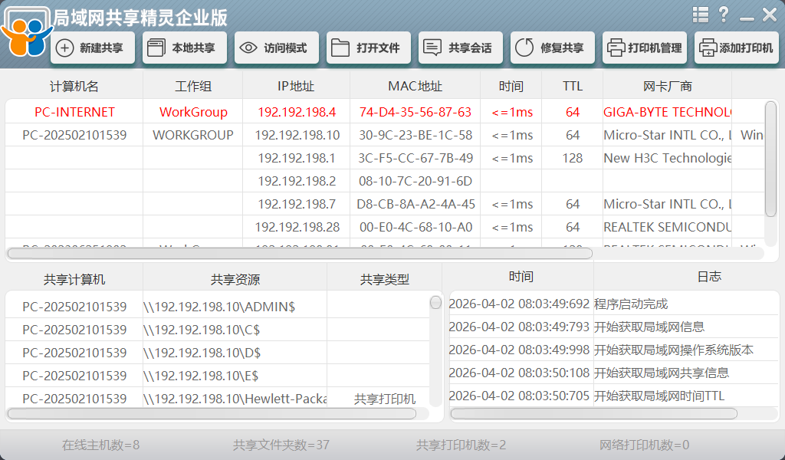Image resolution: width=785 pixels, height=460 pixels.
Task: Click the 访问模式 eye icon
Action: [248, 48]
